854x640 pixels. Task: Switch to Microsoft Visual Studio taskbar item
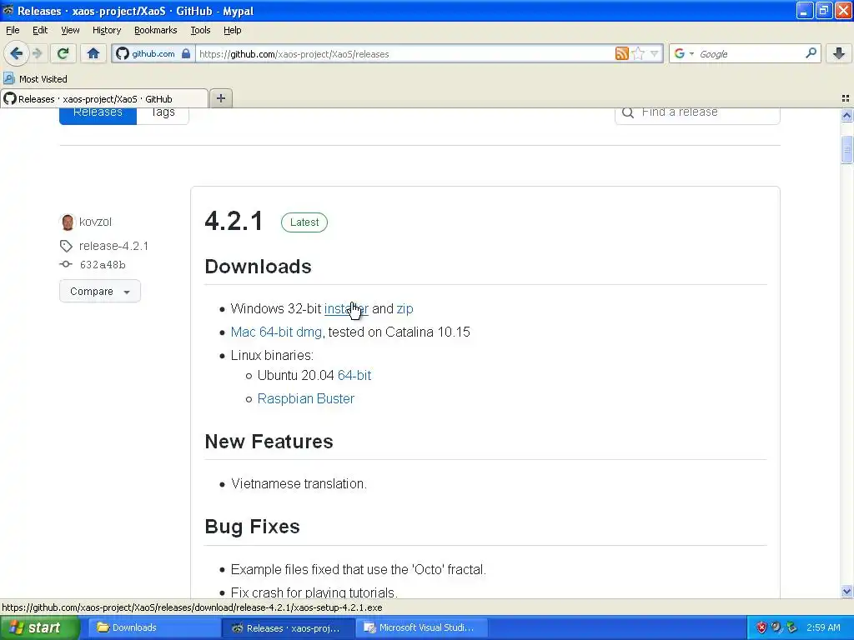click(x=422, y=627)
